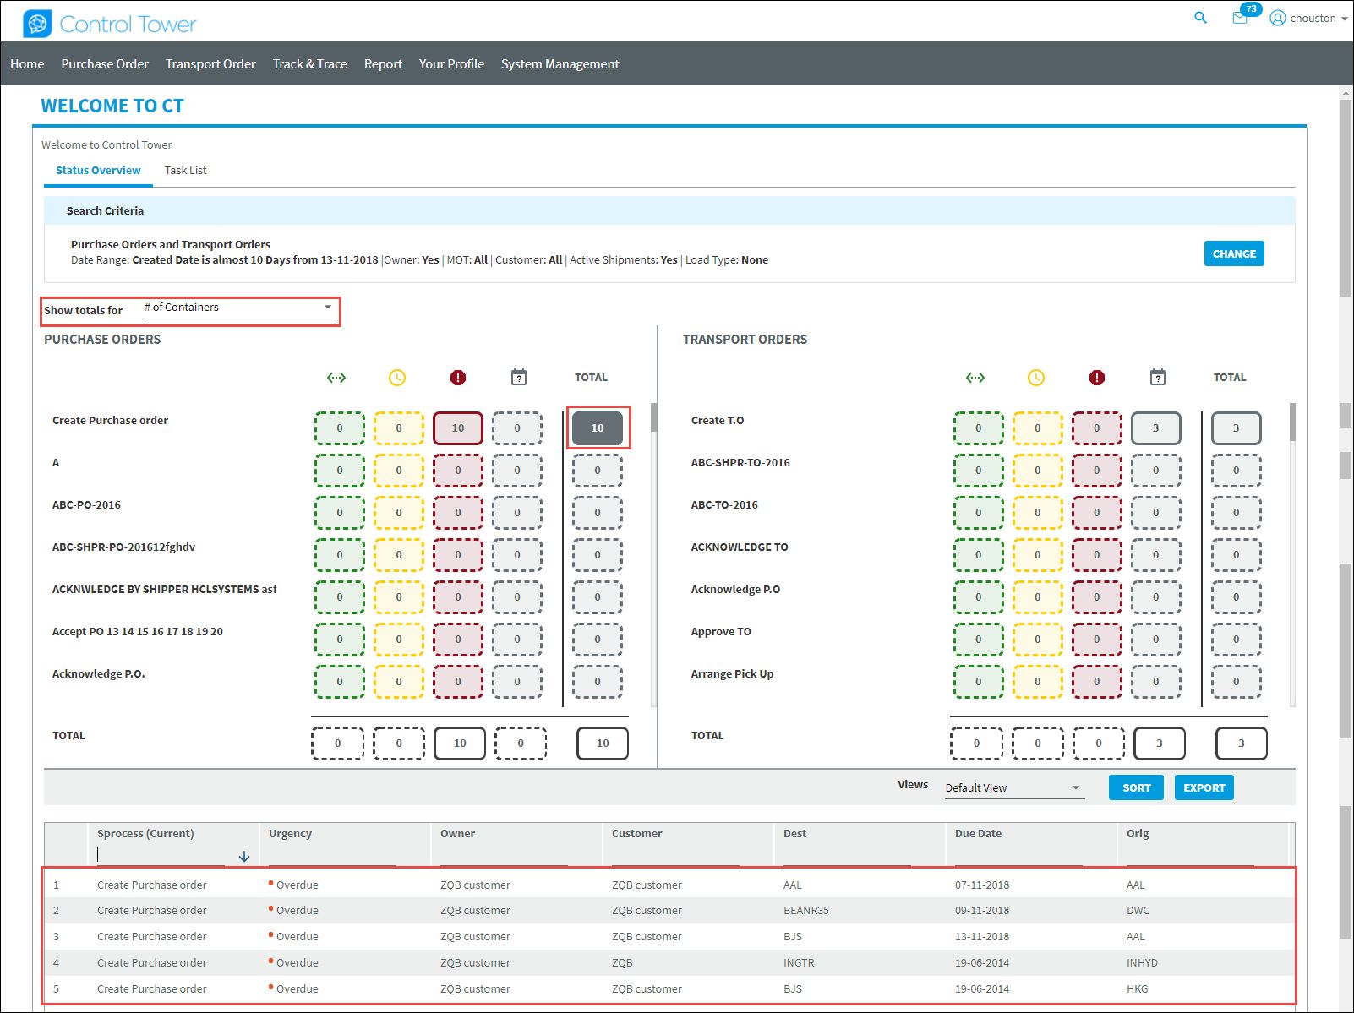Click Transport Orders red alert icon
Viewport: 1354px width, 1013px height.
point(1097,378)
